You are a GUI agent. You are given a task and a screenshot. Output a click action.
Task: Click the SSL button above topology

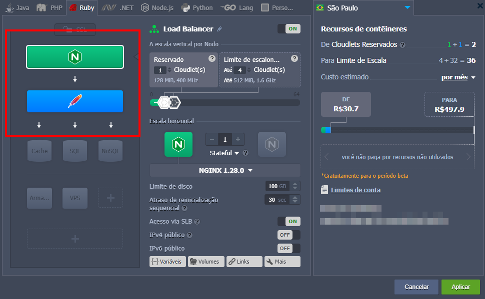[x=75, y=29]
